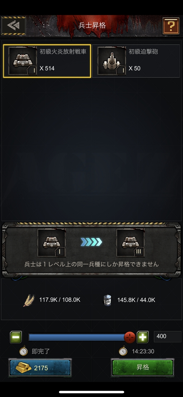Tap the wheat food resource icon
The width and height of the screenshot is (183, 397).
point(29,300)
